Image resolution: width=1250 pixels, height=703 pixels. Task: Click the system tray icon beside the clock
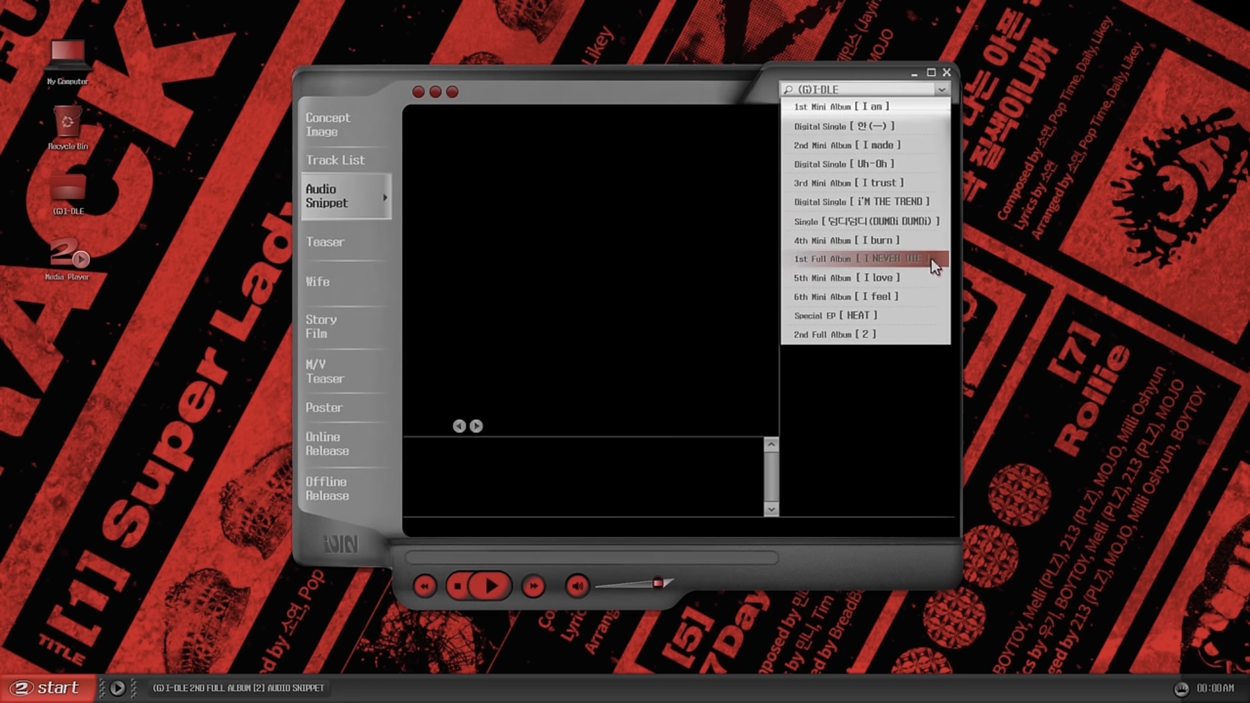(x=1181, y=689)
